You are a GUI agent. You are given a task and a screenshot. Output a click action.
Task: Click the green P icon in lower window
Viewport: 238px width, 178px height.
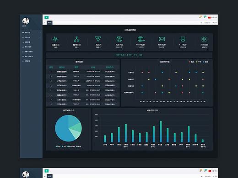(206, 170)
